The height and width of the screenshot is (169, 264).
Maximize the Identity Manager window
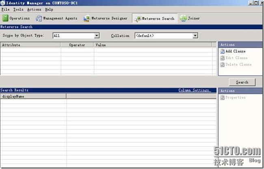256,3
